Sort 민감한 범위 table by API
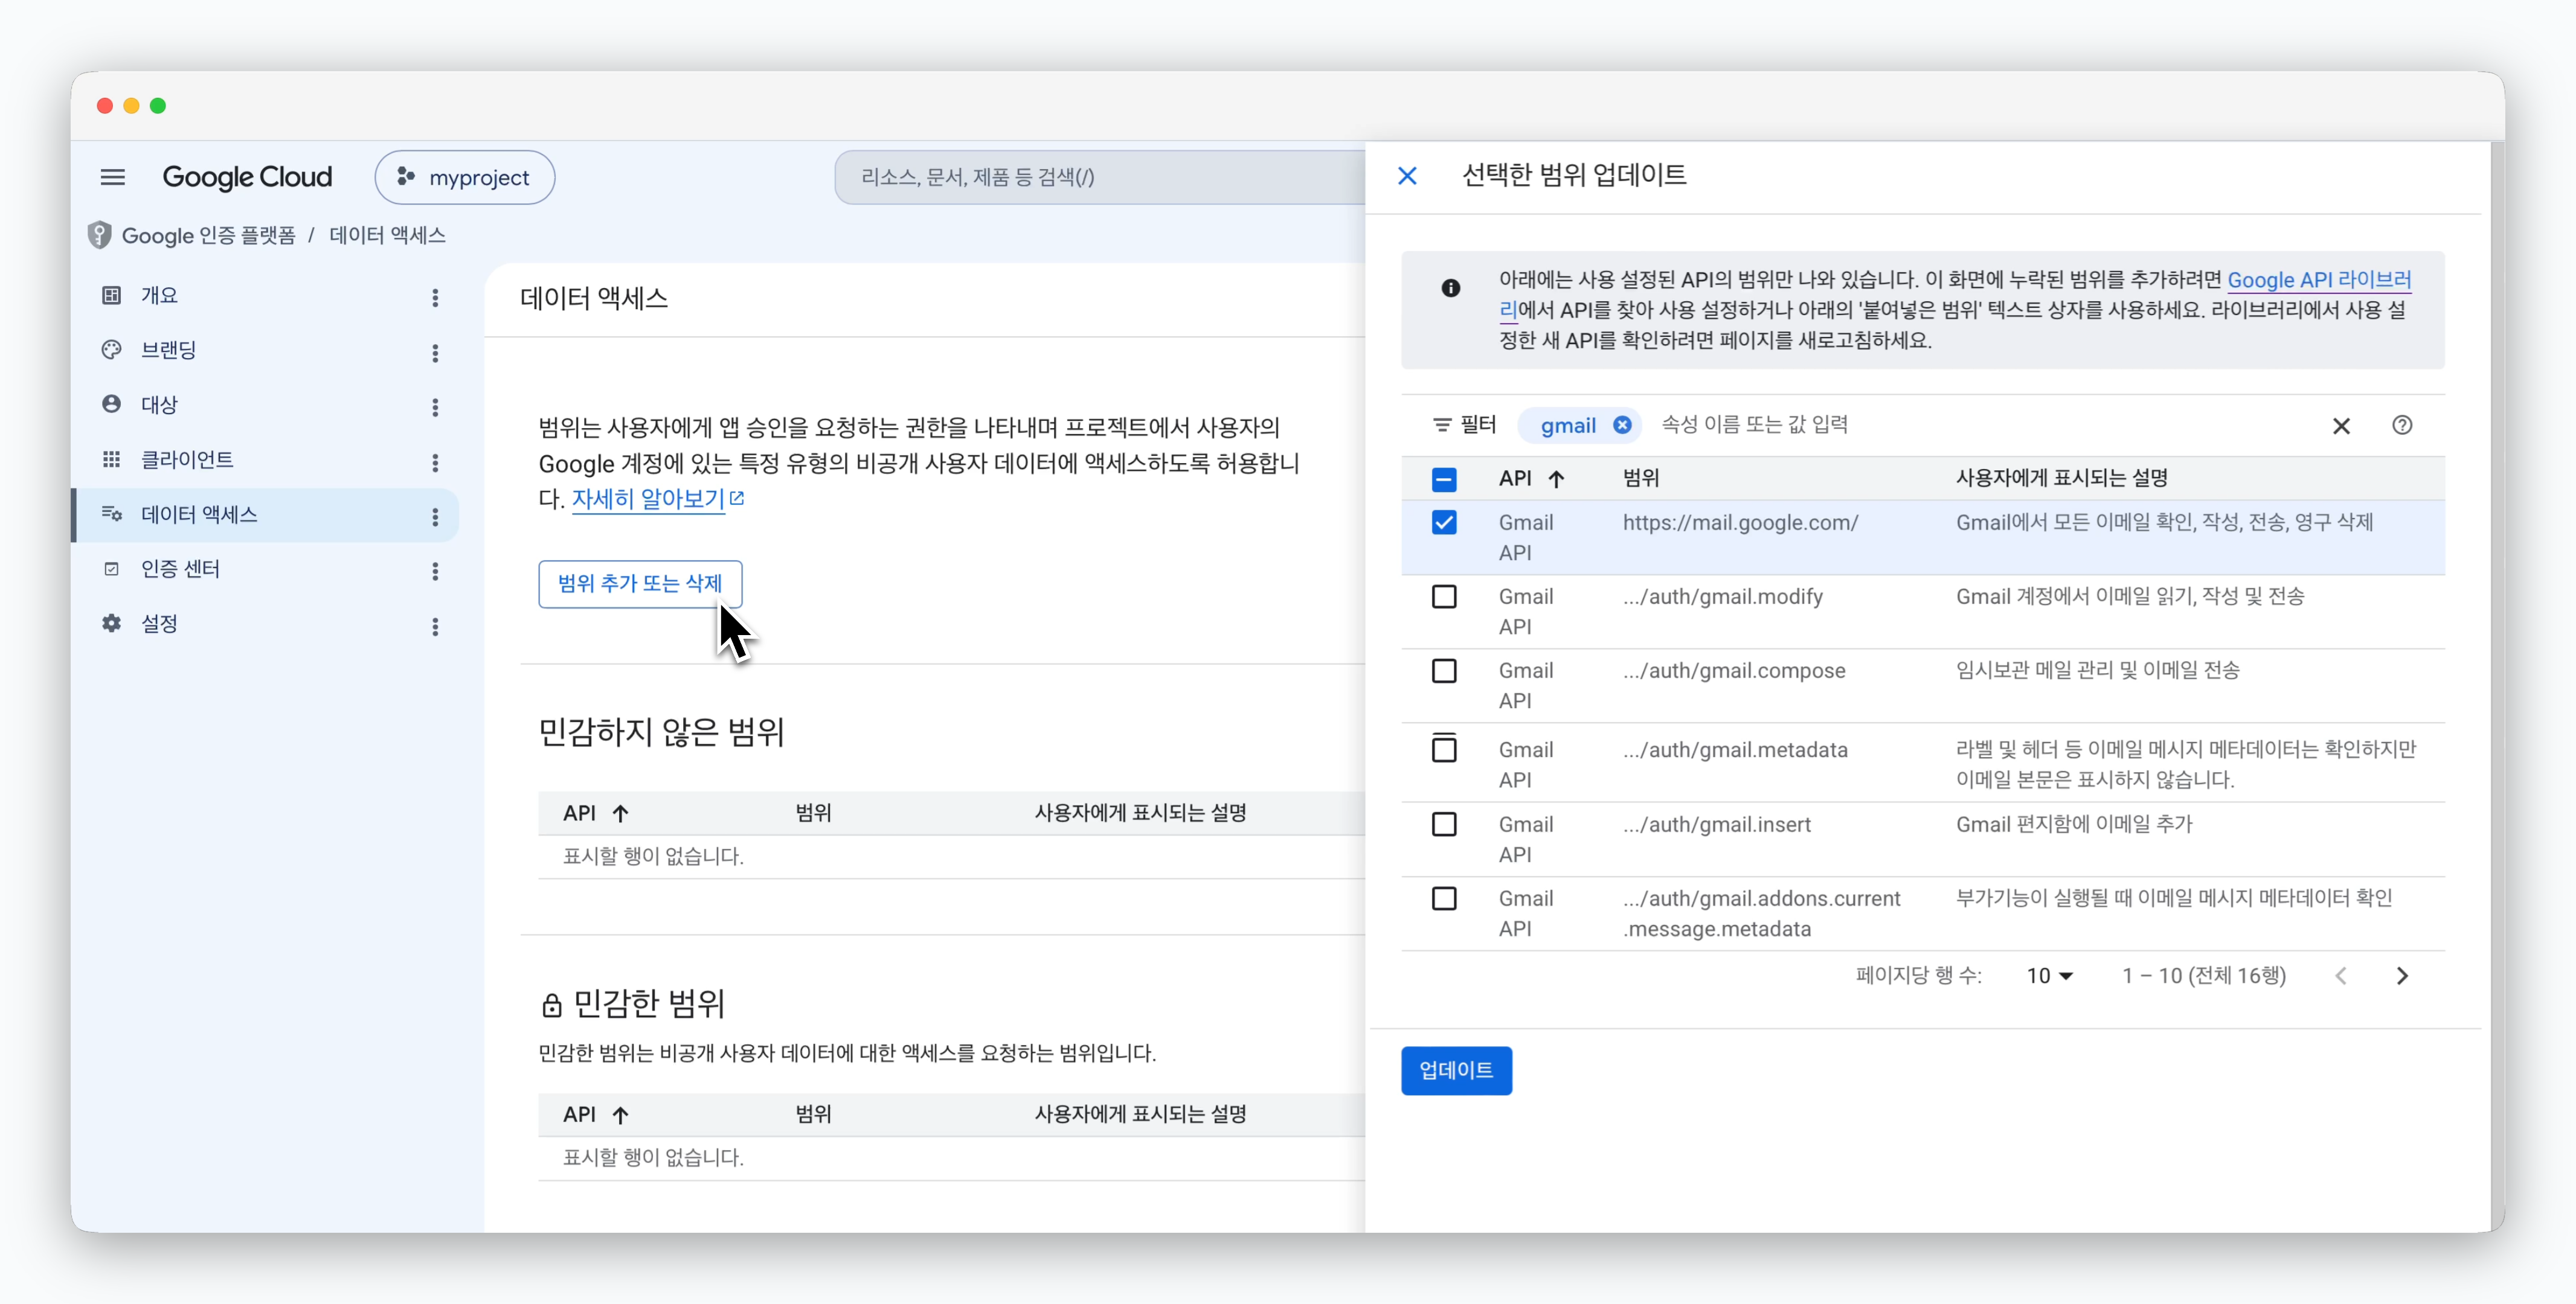Image resolution: width=2576 pixels, height=1304 pixels. 596,1114
